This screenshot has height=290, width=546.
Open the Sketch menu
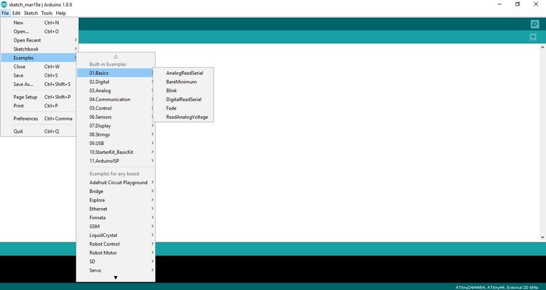pos(31,13)
